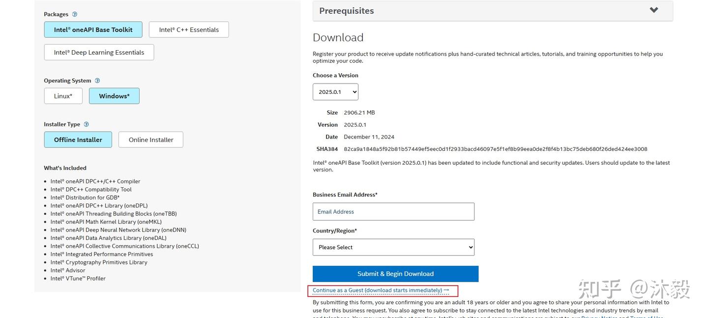Choose the Offline Installer option
This screenshot has width=708, height=318.
coord(78,140)
